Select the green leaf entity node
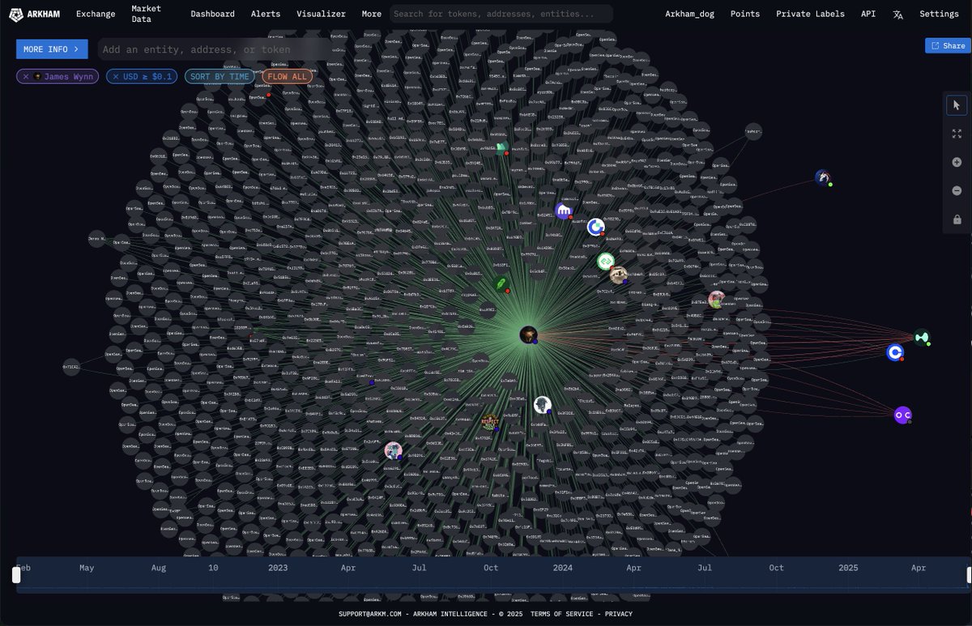Viewport: 972px width, 626px height. (x=501, y=284)
